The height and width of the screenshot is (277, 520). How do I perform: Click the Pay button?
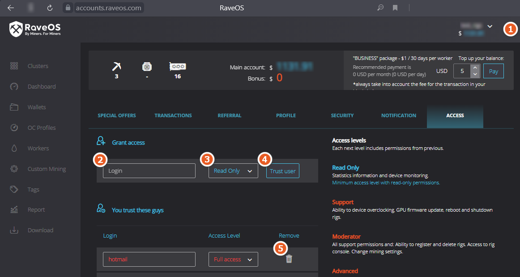coord(494,71)
